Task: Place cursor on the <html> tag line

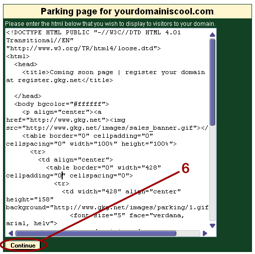Action: (x=18, y=56)
